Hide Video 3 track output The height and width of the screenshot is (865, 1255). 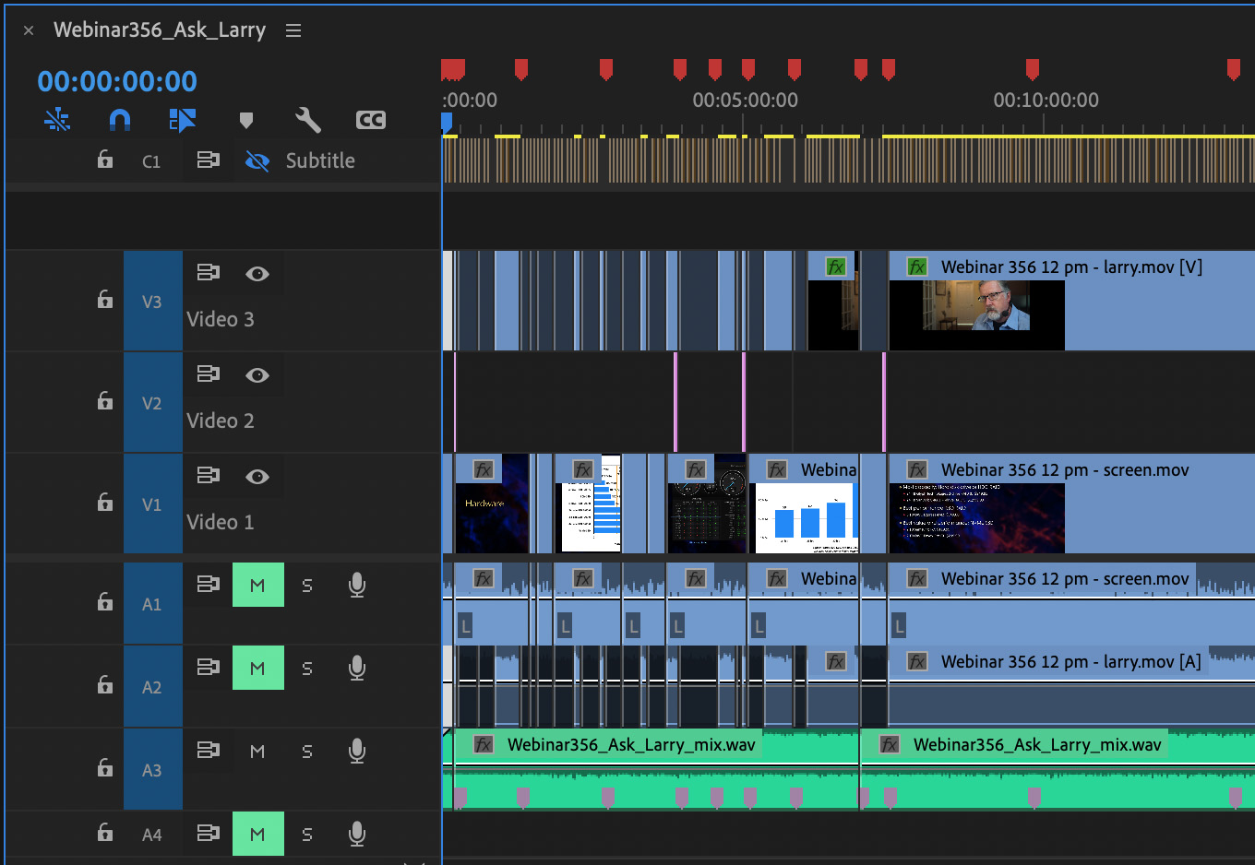257,273
